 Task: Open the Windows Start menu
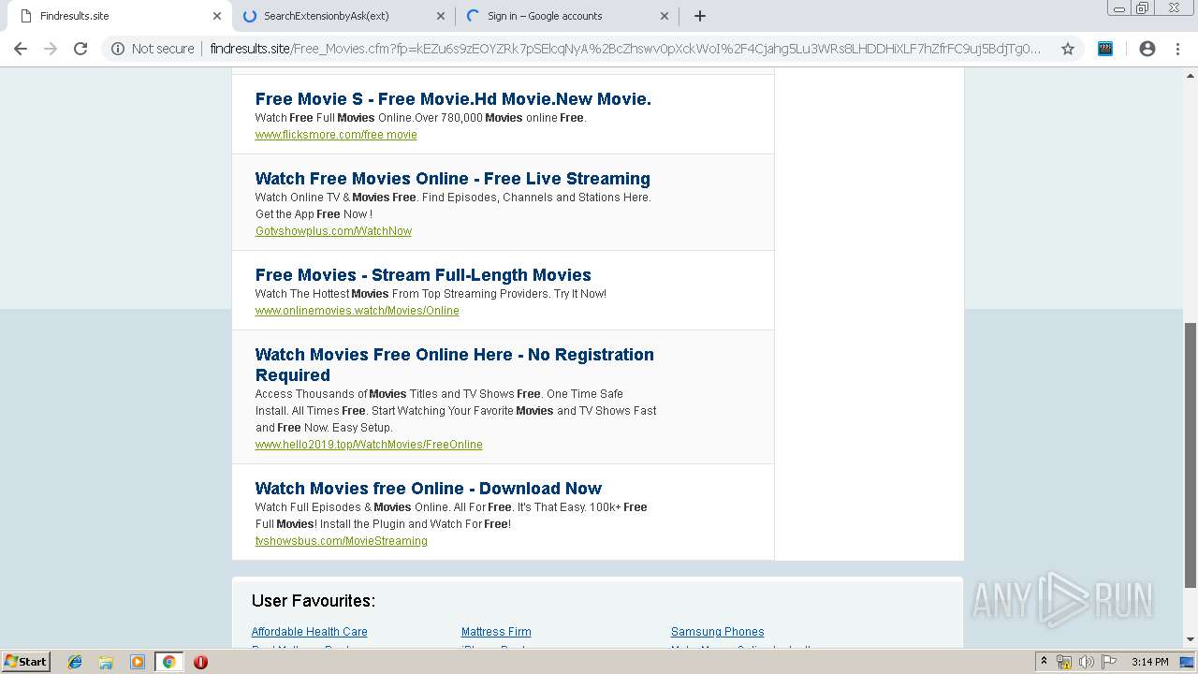25,662
